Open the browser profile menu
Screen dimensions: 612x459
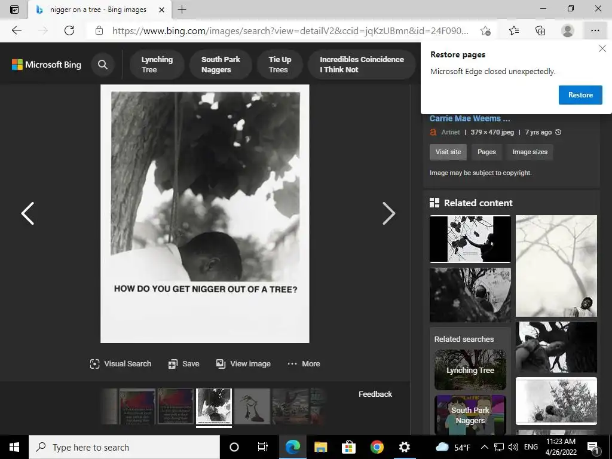[568, 30]
